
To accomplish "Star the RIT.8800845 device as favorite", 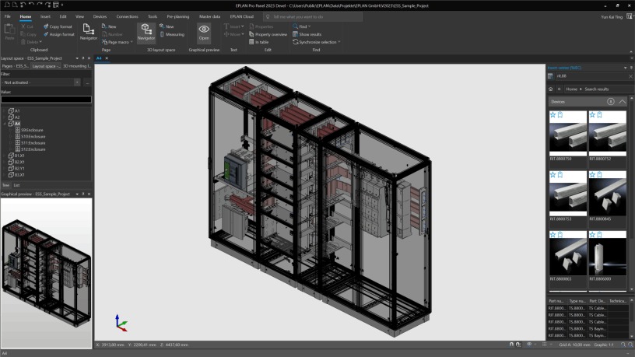I will tap(592, 175).
